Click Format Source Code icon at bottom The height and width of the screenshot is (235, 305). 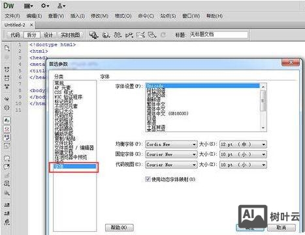click(x=7, y=222)
